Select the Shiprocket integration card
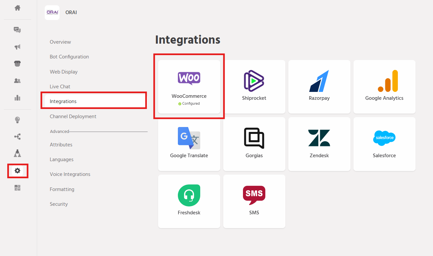This screenshot has height=256, width=433. [x=254, y=87]
